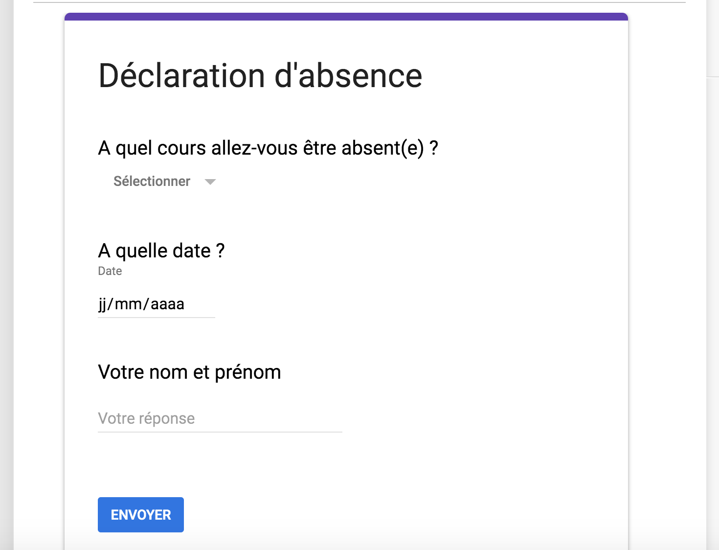This screenshot has width=719, height=550.
Task: Click the Déclaration d'absence form title
Action: [x=260, y=76]
